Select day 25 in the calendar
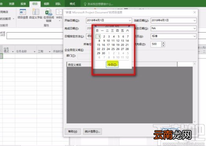 coord(113,49)
